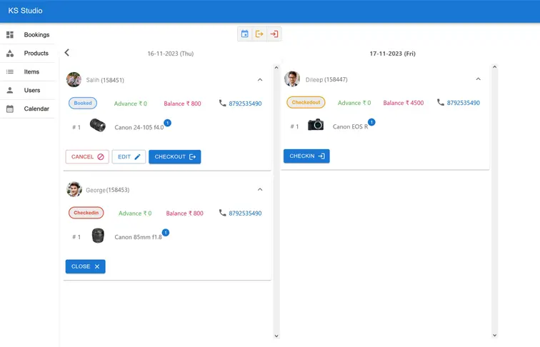Click Users person icon in sidebar
The width and height of the screenshot is (540, 347).
[x=10, y=90]
